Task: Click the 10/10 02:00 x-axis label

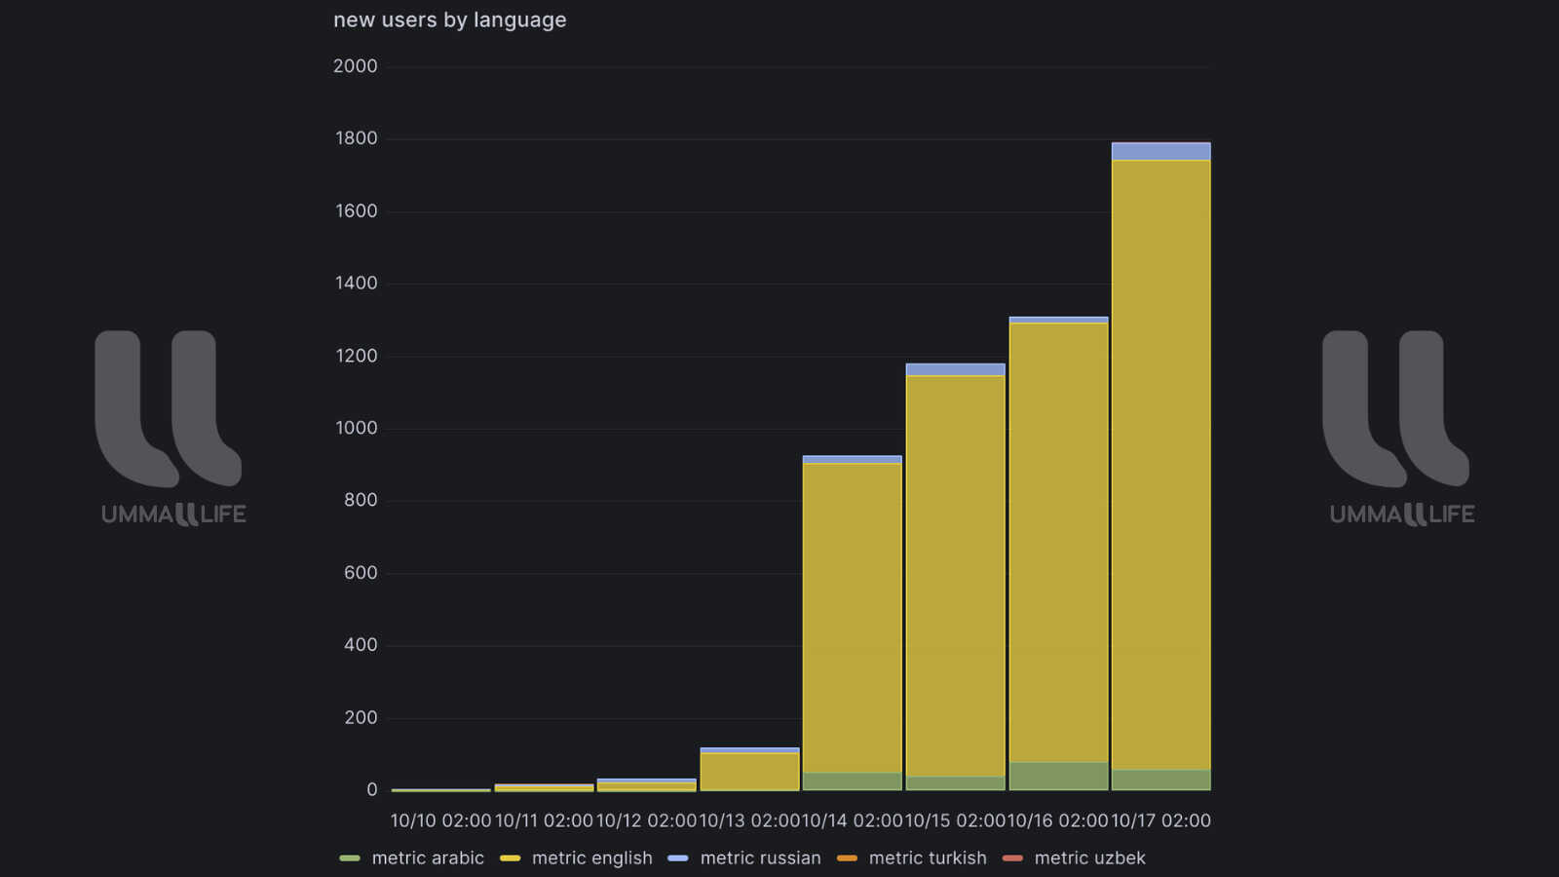Action: coord(440,820)
